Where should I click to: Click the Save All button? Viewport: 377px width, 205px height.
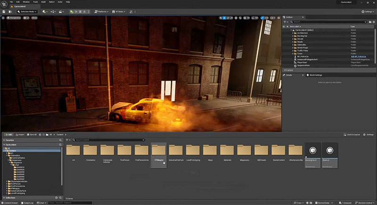(32, 134)
